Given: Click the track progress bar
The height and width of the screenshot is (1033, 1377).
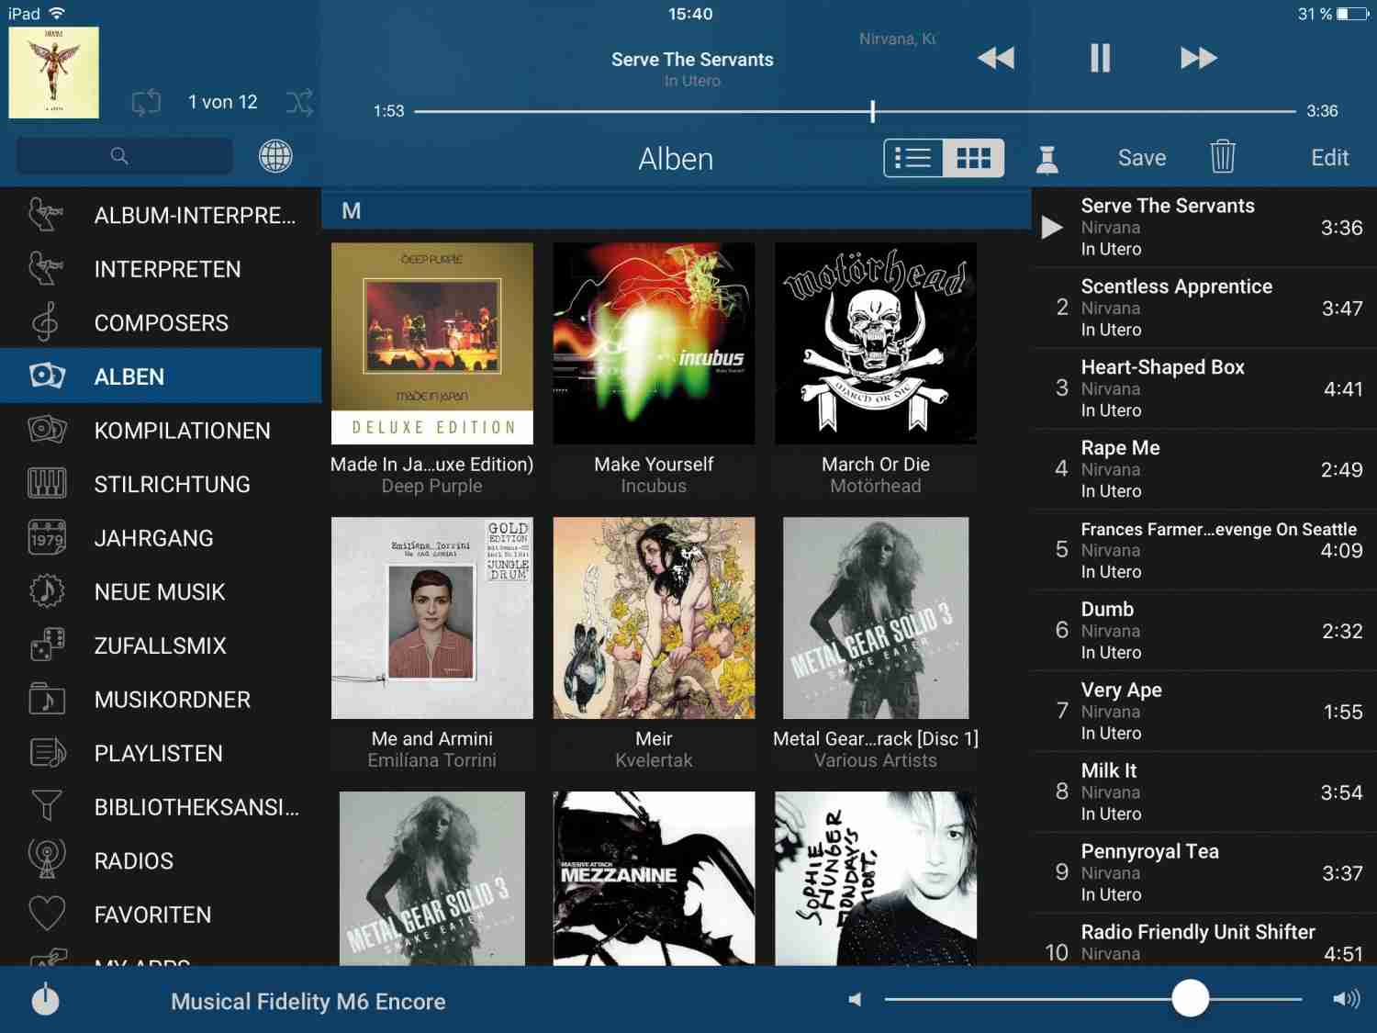Looking at the screenshot, I should pos(855,111).
